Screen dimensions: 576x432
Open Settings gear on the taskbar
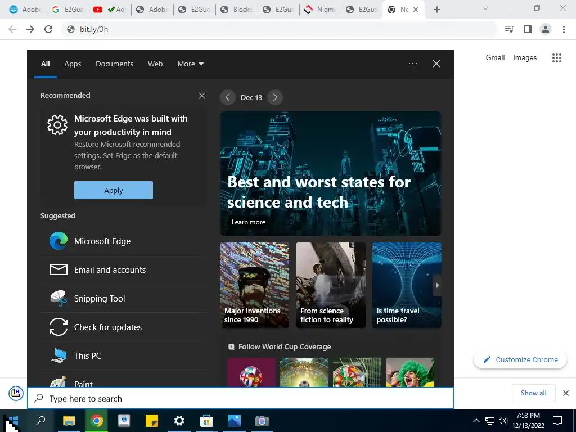pos(179,421)
